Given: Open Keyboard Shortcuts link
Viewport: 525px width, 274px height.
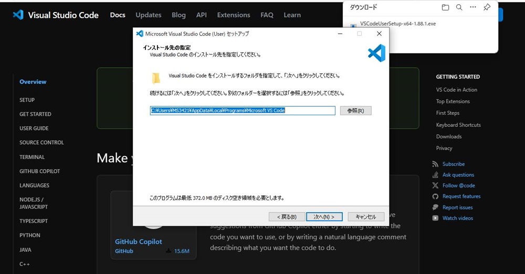Looking at the screenshot, I should click(458, 125).
